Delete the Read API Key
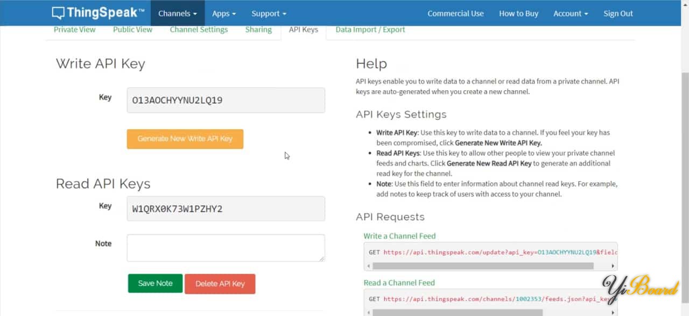The image size is (689, 316). pos(220,284)
